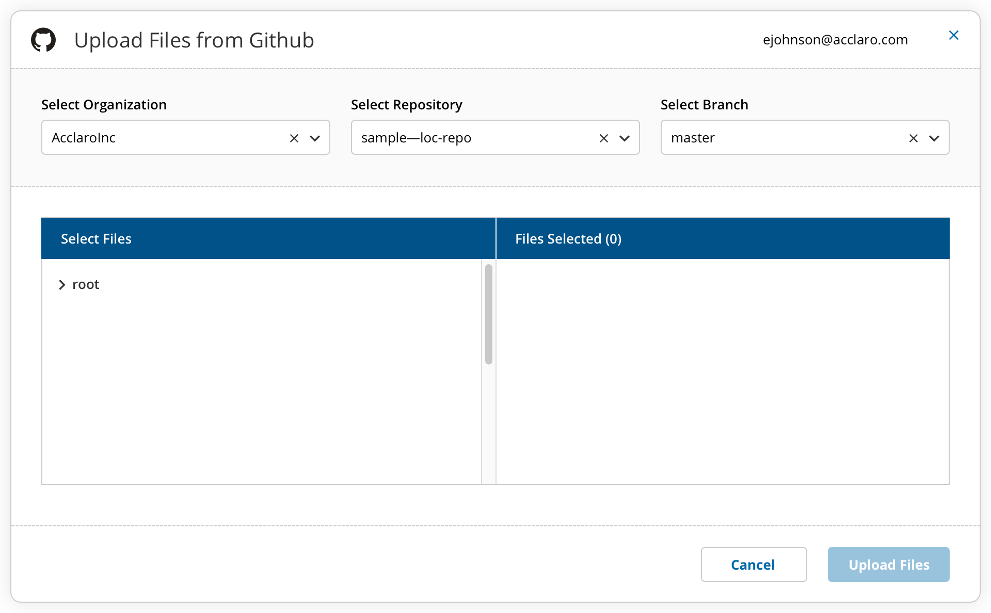
Task: Click the Cancel button
Action: (x=753, y=565)
